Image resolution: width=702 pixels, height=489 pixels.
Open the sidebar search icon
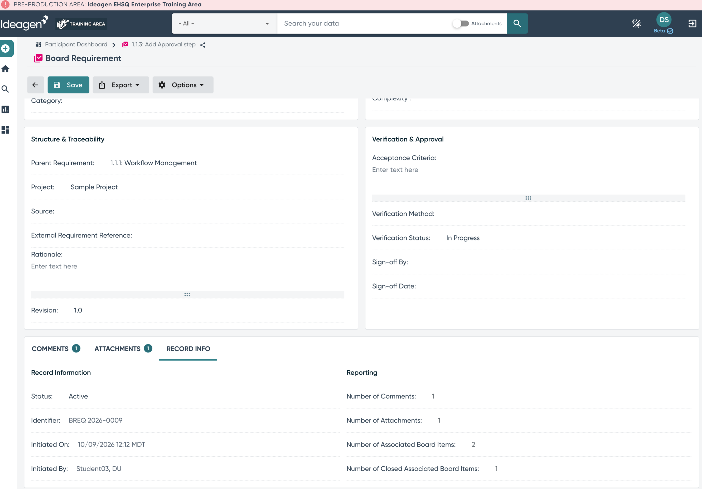(x=6, y=89)
